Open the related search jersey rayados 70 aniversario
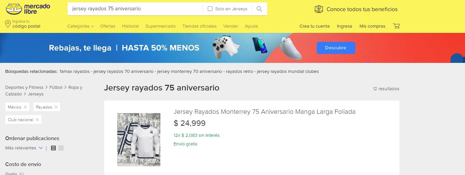 124,72
